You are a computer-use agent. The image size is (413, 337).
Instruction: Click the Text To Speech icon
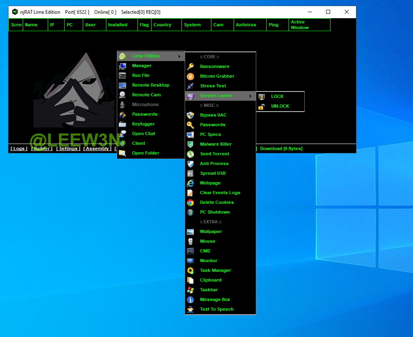(x=190, y=309)
